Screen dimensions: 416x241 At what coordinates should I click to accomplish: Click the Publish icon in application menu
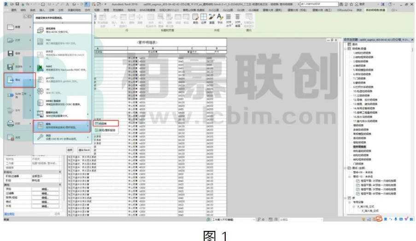click(x=10, y=110)
